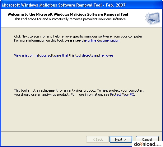Click the text 'Click Next to scan for'
Screen dimensions: 163x147
pyautogui.click(x=30, y=36)
